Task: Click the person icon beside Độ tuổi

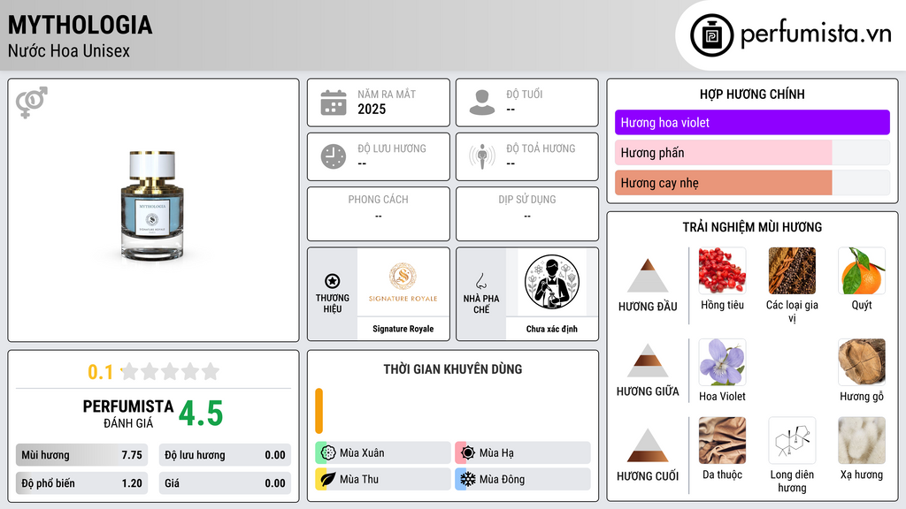Action: tap(482, 103)
